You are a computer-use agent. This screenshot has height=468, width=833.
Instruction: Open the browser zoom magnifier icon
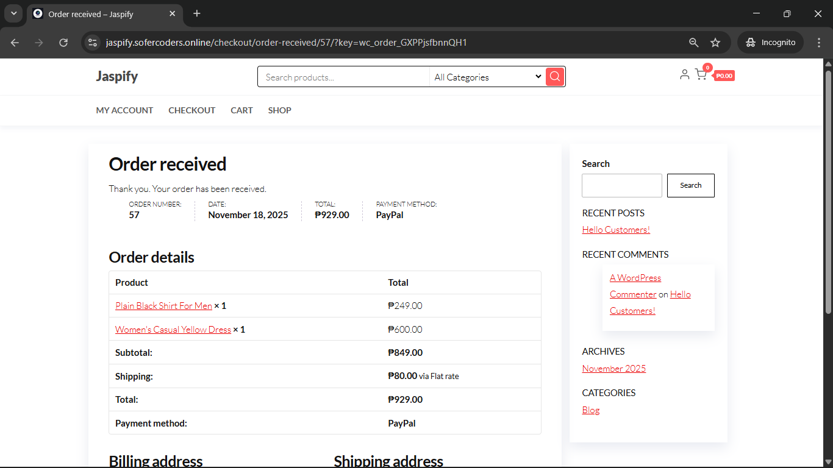click(694, 43)
